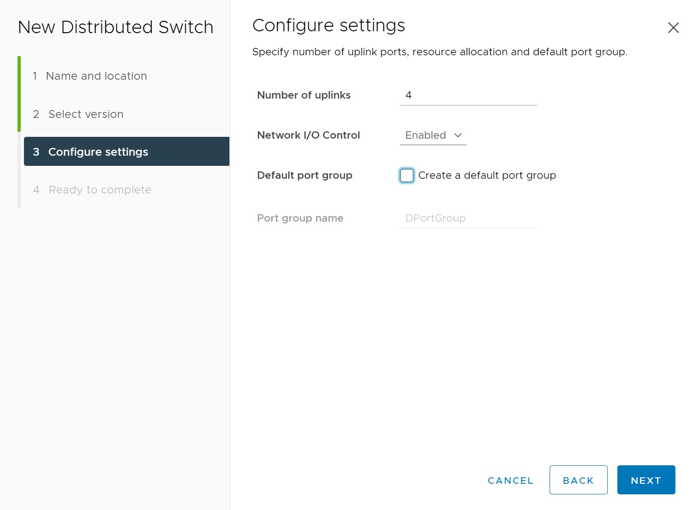Image resolution: width=692 pixels, height=510 pixels.
Task: Click the DPortGroup port group name field
Action: point(468,218)
